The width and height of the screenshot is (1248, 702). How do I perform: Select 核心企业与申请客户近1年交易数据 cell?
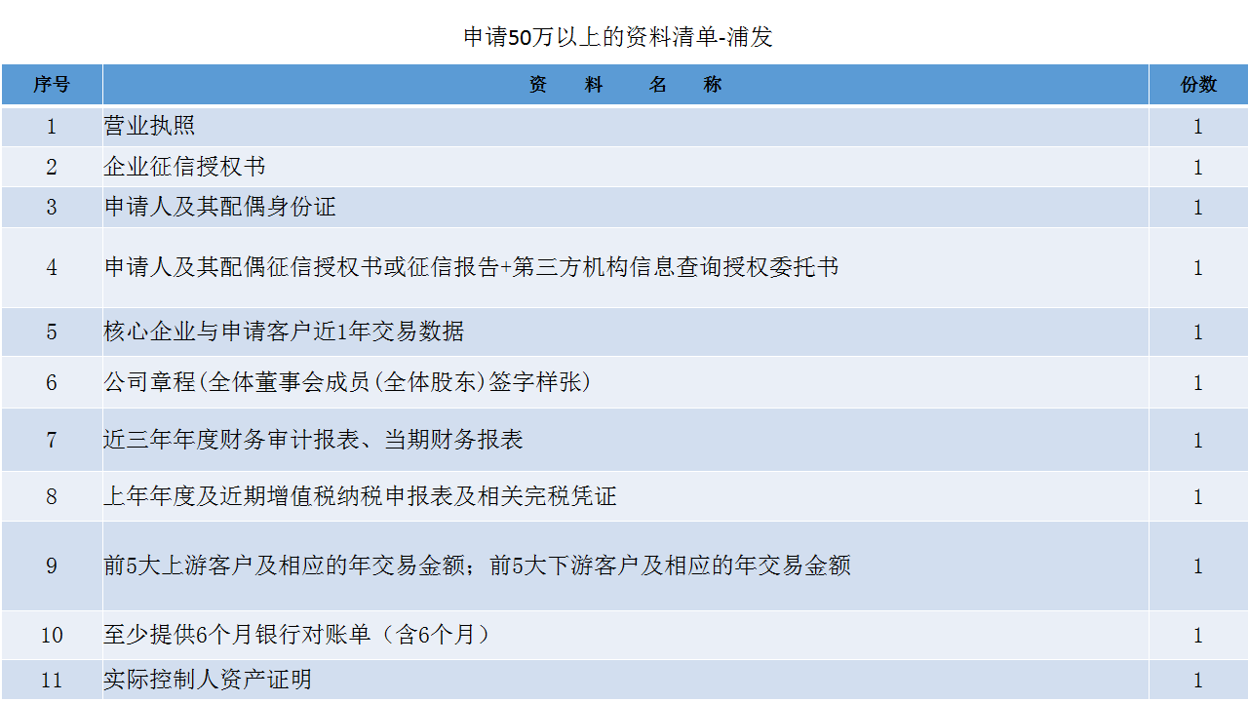point(625,332)
